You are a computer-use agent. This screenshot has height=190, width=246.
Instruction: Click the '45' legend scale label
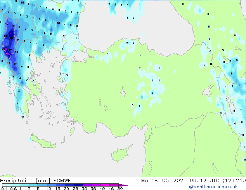tap(111, 188)
